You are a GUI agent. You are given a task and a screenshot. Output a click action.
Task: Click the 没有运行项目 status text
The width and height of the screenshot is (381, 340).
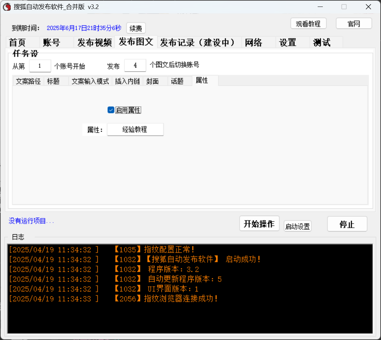point(31,221)
